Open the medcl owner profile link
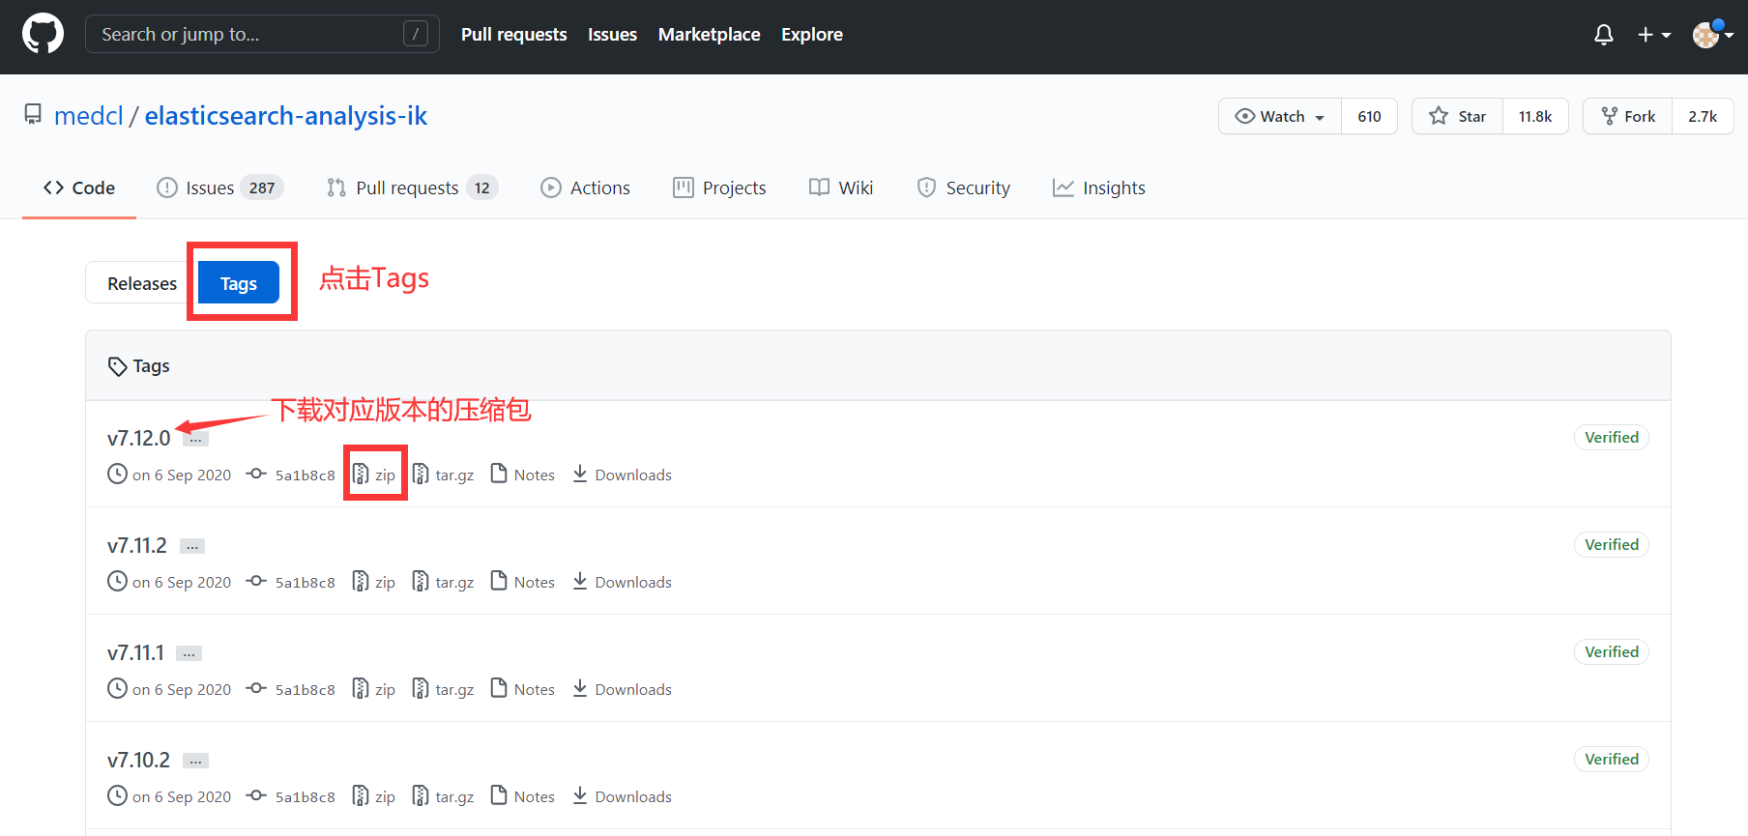The width and height of the screenshot is (1748, 836). pos(89,116)
